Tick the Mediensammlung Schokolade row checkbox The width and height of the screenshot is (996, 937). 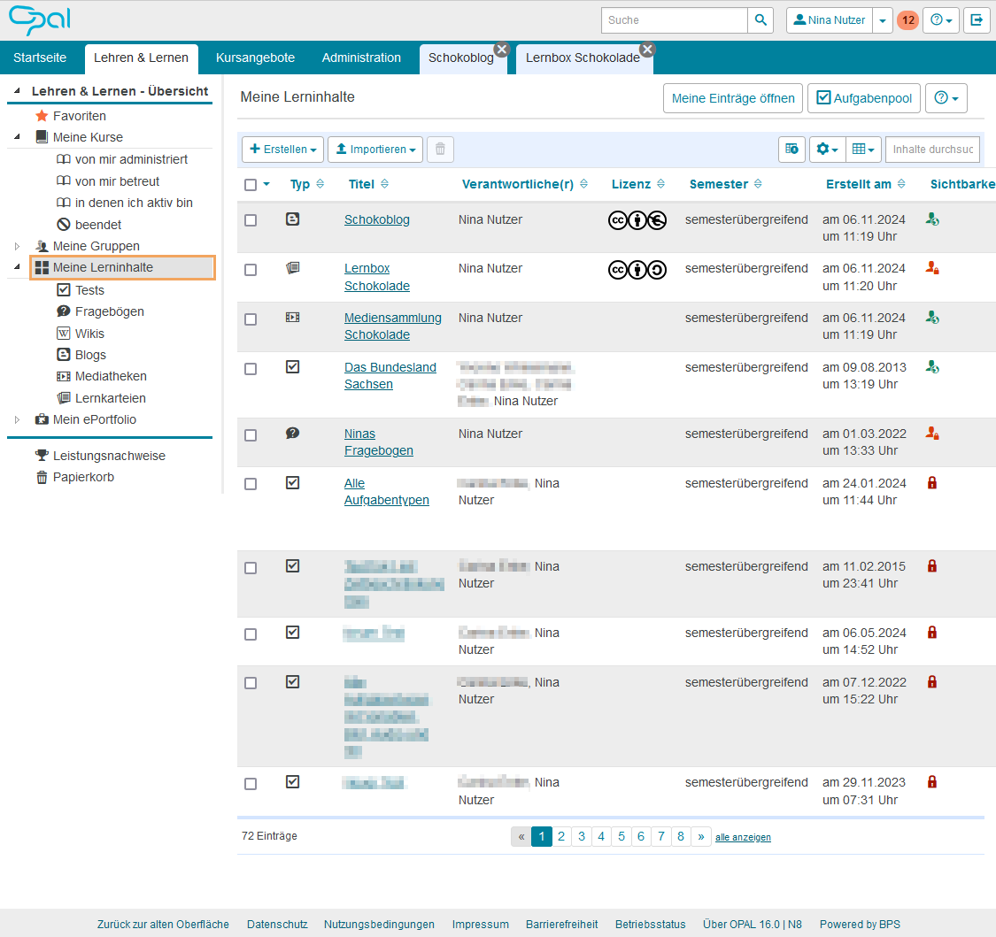click(x=251, y=319)
